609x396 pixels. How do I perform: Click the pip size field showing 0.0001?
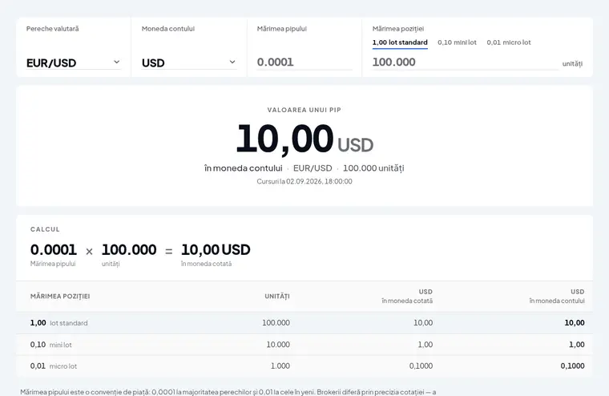(304, 63)
